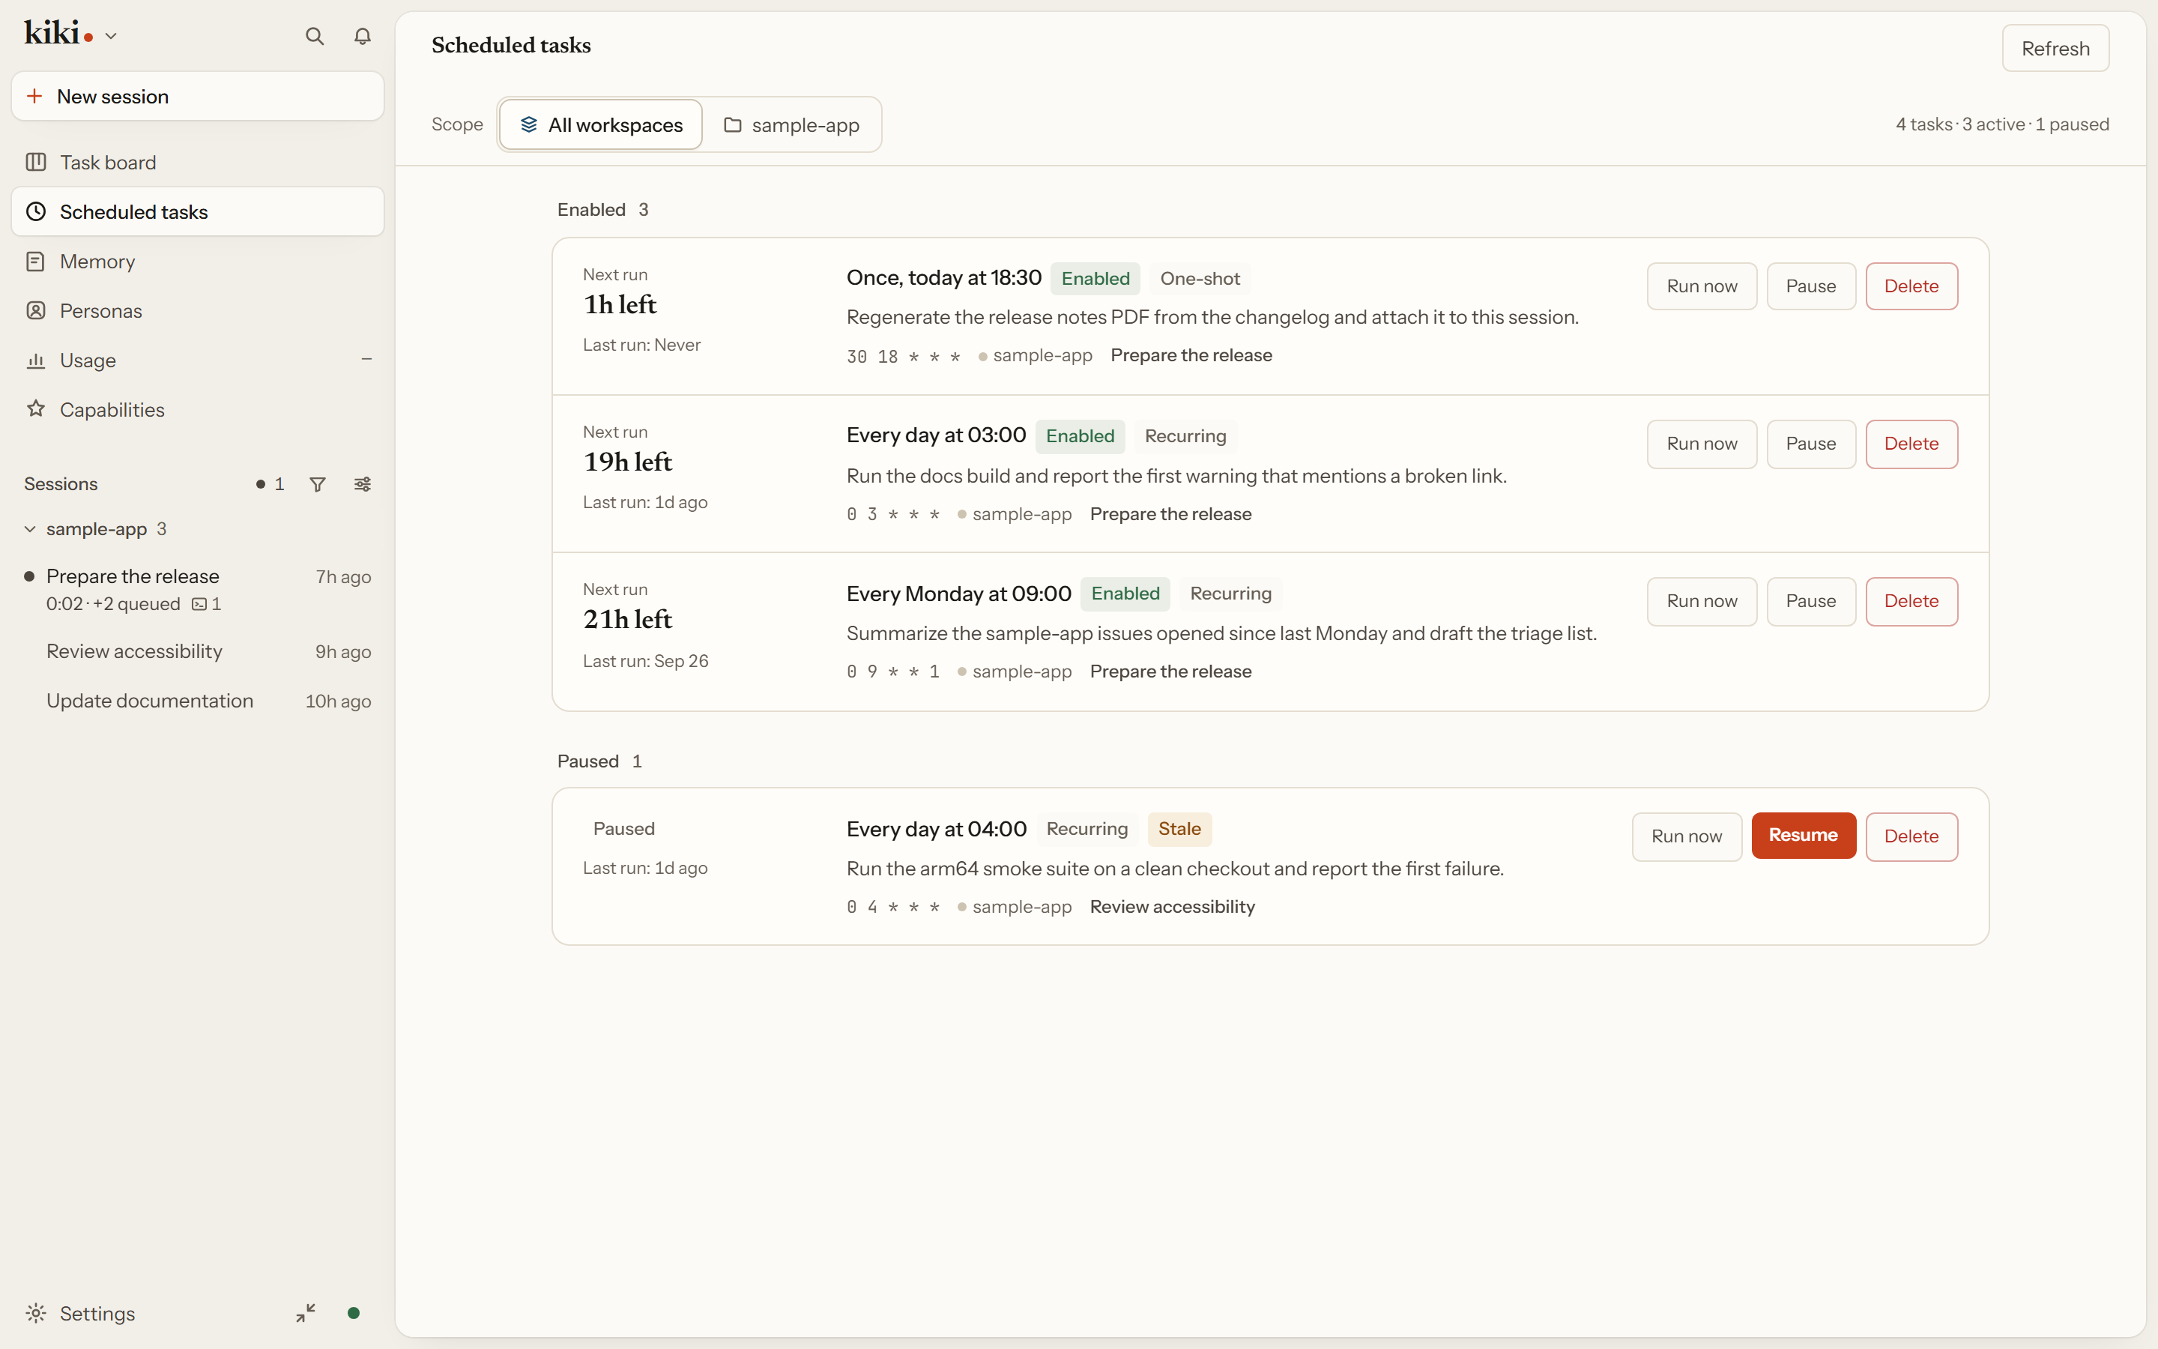Open the search icon in sidebar header
The width and height of the screenshot is (2158, 1349).
point(314,36)
